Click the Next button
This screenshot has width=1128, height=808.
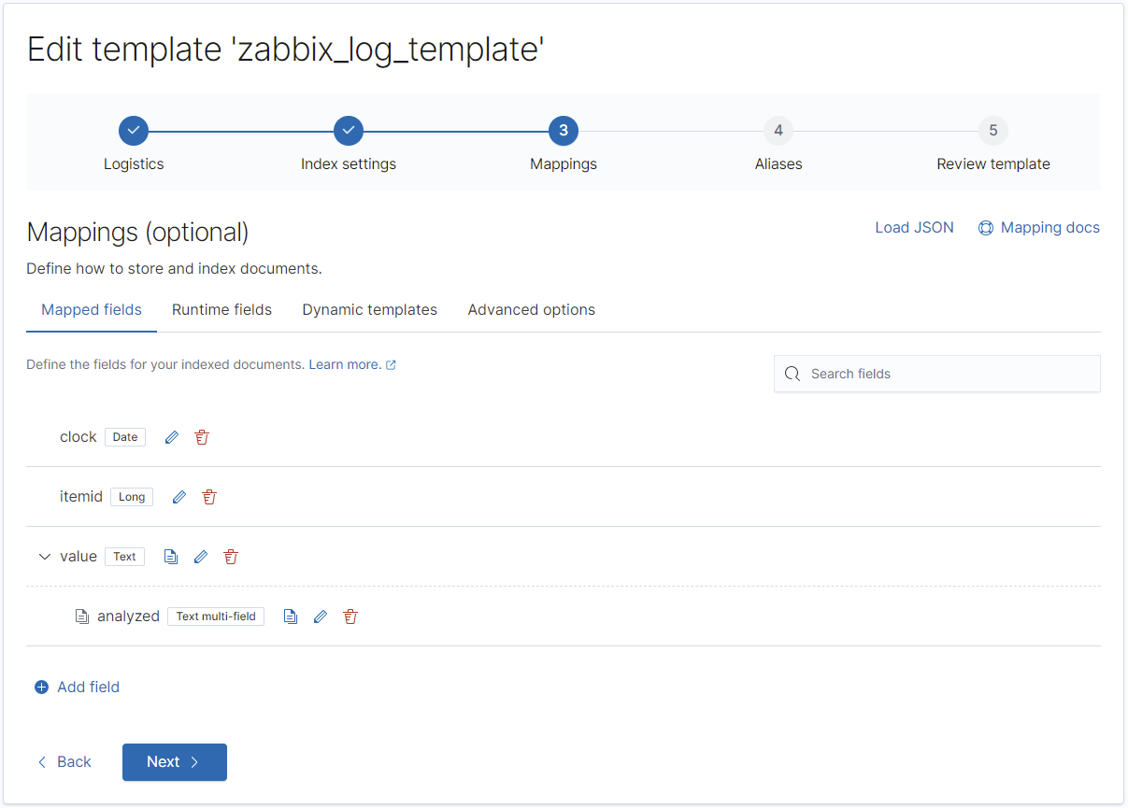175,762
